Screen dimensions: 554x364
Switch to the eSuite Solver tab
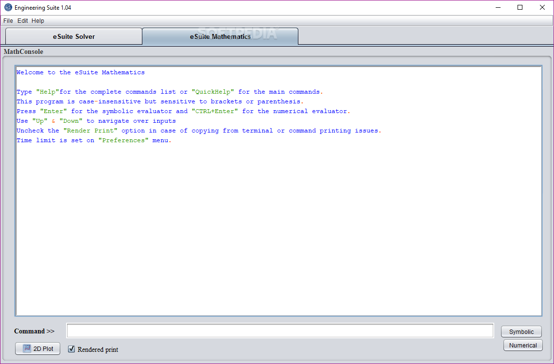coord(74,36)
